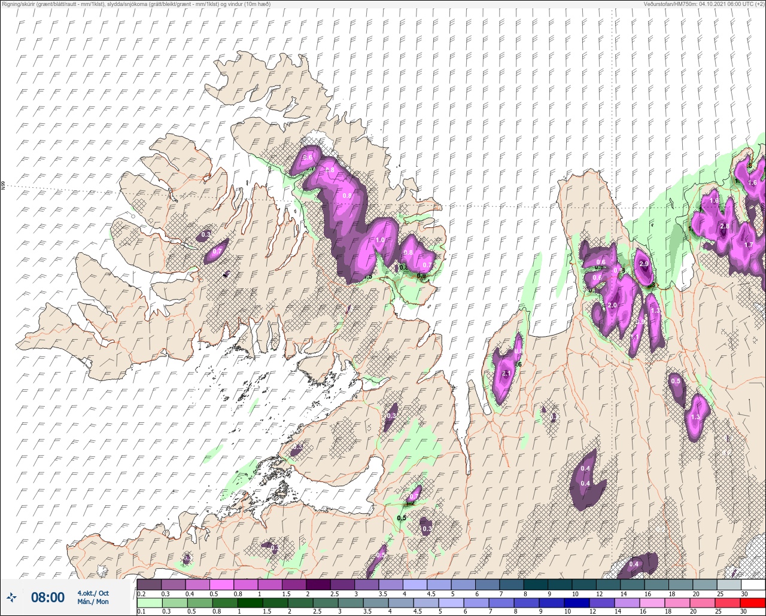The height and width of the screenshot is (616, 766).
Task: Click the snow legend swatch labeled 1.5
Action: [294, 584]
